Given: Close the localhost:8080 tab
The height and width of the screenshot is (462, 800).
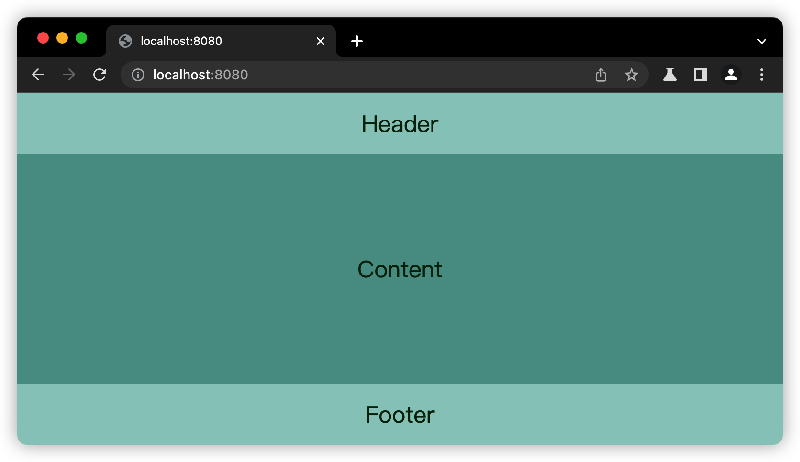Looking at the screenshot, I should (x=321, y=41).
